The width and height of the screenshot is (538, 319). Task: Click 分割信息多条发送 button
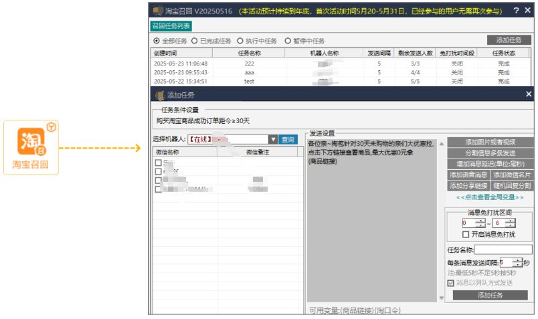[490, 153]
